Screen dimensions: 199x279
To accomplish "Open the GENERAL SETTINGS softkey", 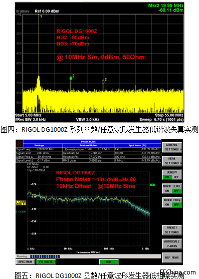I will [x=172, y=147].
